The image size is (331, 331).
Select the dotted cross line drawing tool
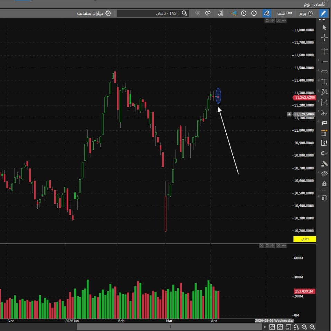(x=324, y=51)
